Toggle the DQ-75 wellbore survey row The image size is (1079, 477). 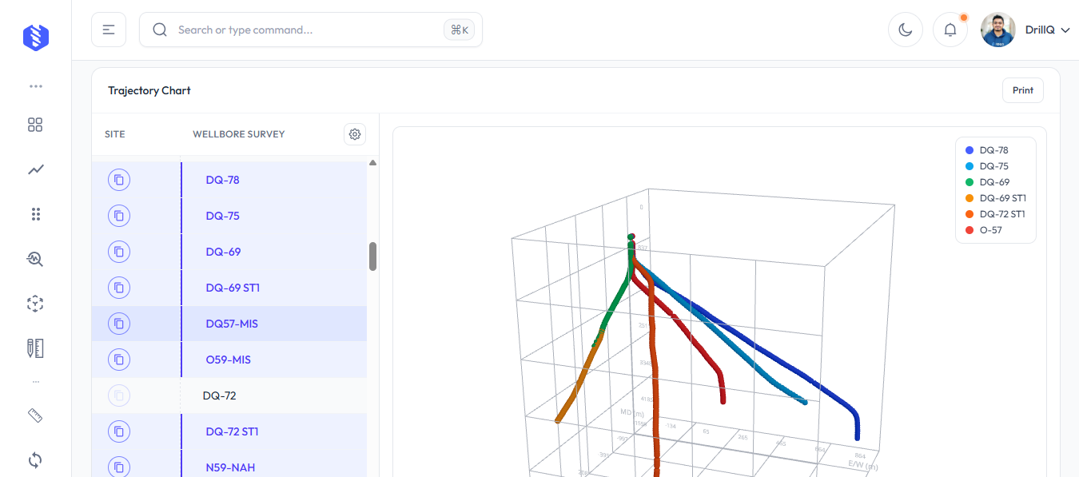(x=229, y=216)
